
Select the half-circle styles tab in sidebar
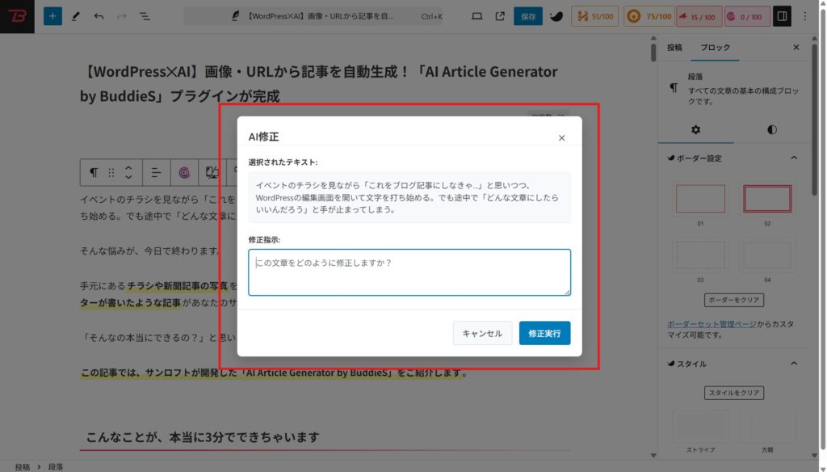[771, 130]
